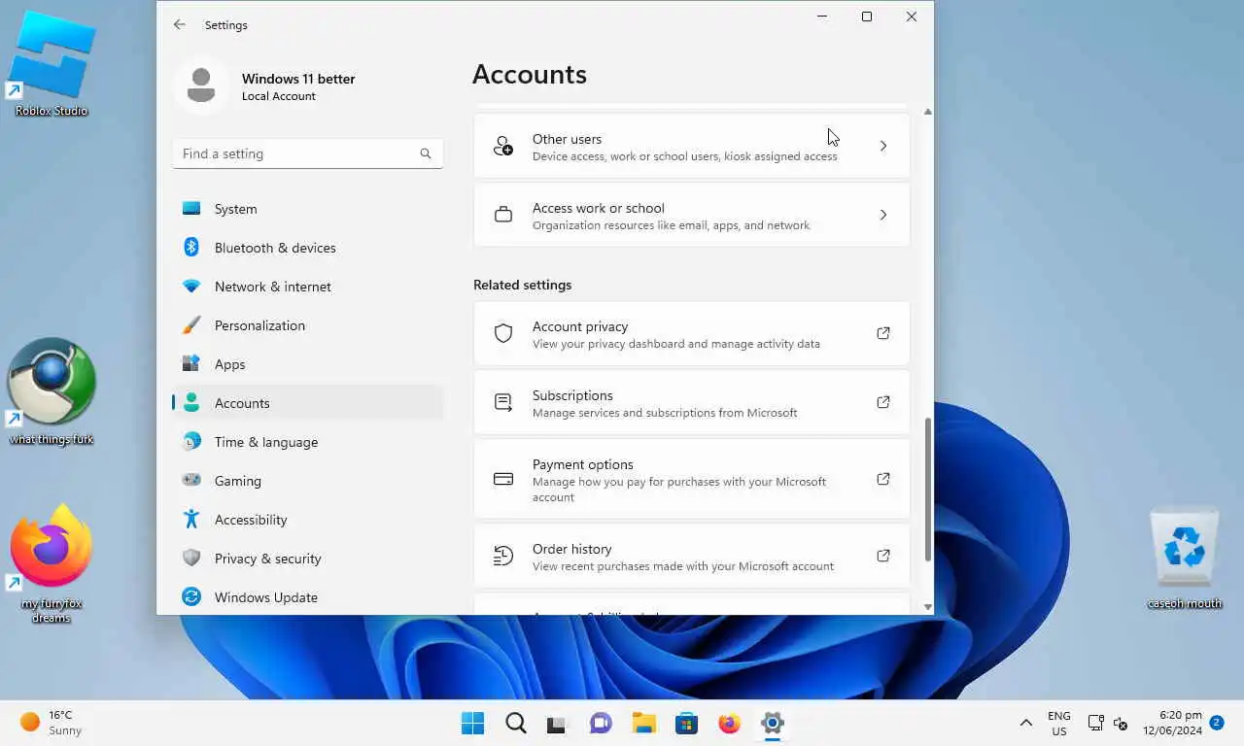Screen dimensions: 1244x746
Task: Open the Payment options link card
Action: tap(692, 479)
